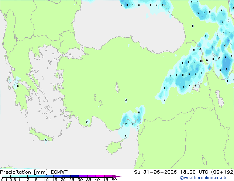Click the 'Su 31-05-2026' forecast date text
234x181 pixels.
155,172
